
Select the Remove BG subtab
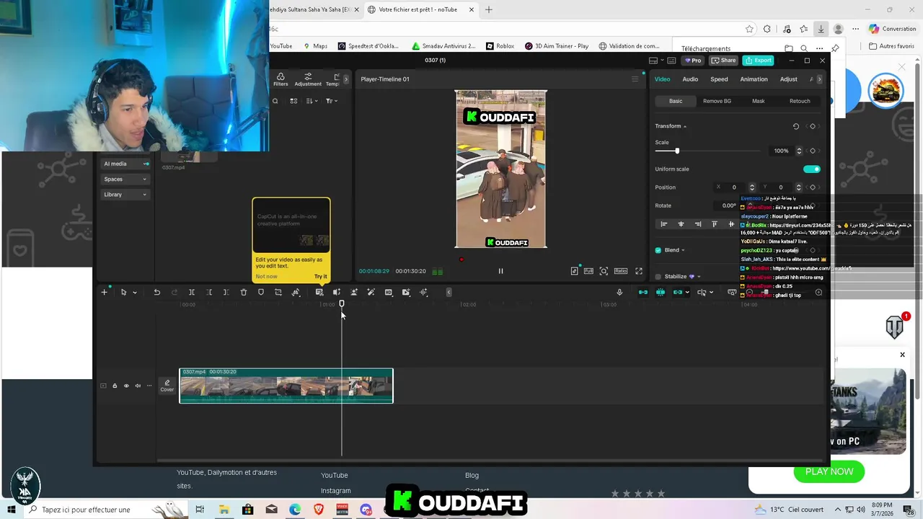(x=717, y=101)
